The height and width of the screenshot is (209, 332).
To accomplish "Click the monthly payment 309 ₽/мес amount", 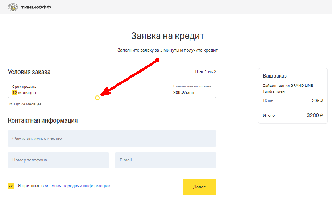I will 183,93.
